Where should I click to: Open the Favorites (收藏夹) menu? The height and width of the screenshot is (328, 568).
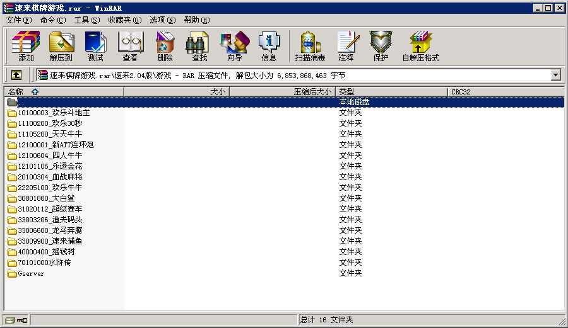coord(125,20)
